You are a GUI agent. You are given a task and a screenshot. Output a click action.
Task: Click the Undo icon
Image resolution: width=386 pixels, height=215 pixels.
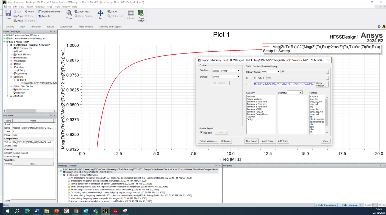(x=29, y=12)
